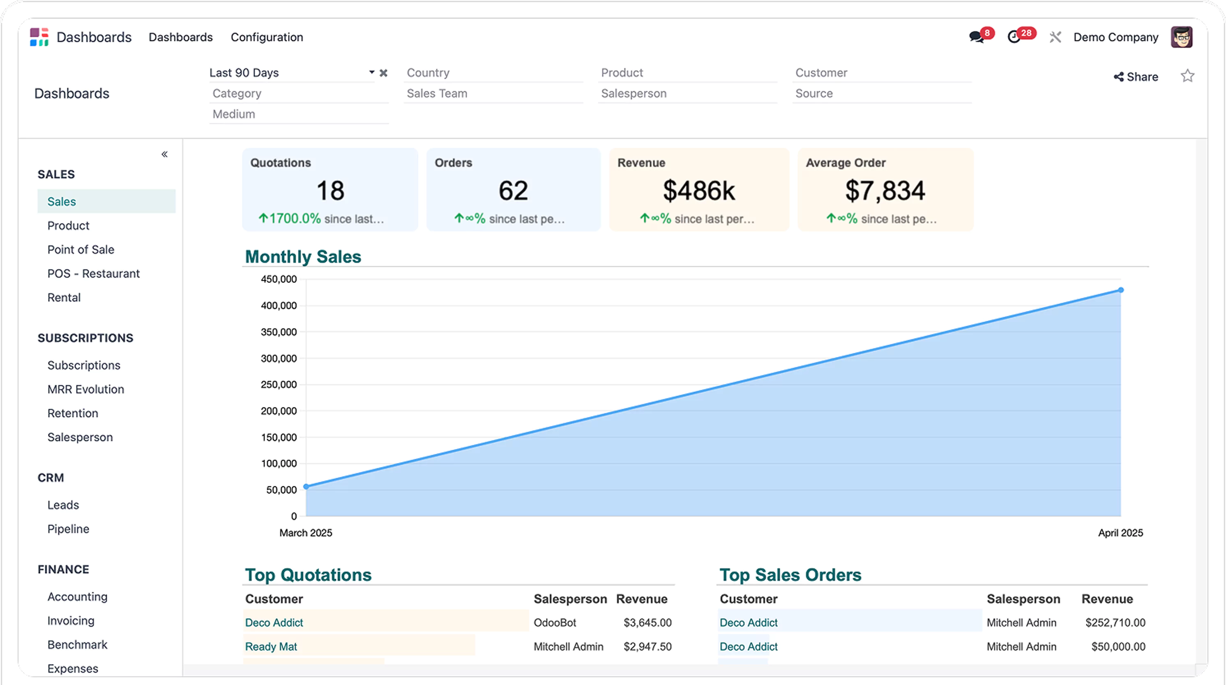The image size is (1226, 685).
Task: Click the Dashboards app title text
Action: click(94, 37)
